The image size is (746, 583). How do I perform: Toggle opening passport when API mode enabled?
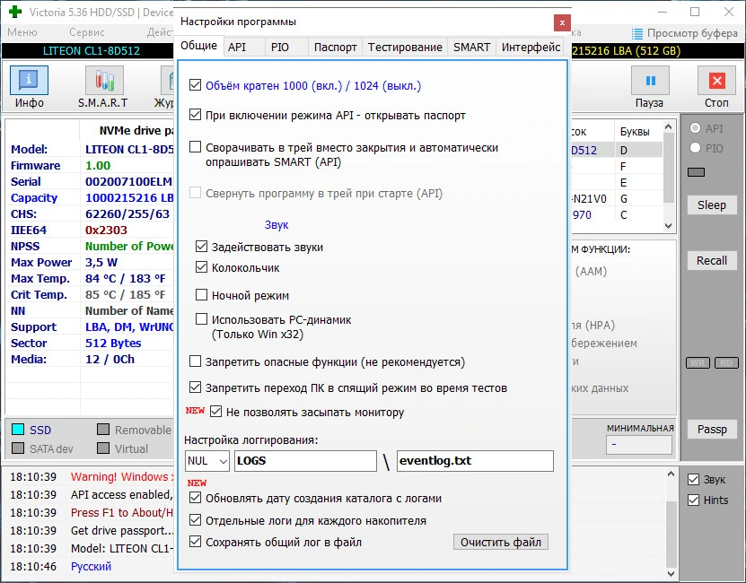click(x=195, y=115)
